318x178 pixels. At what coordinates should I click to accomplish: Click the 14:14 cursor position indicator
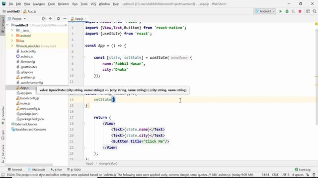click(265, 175)
